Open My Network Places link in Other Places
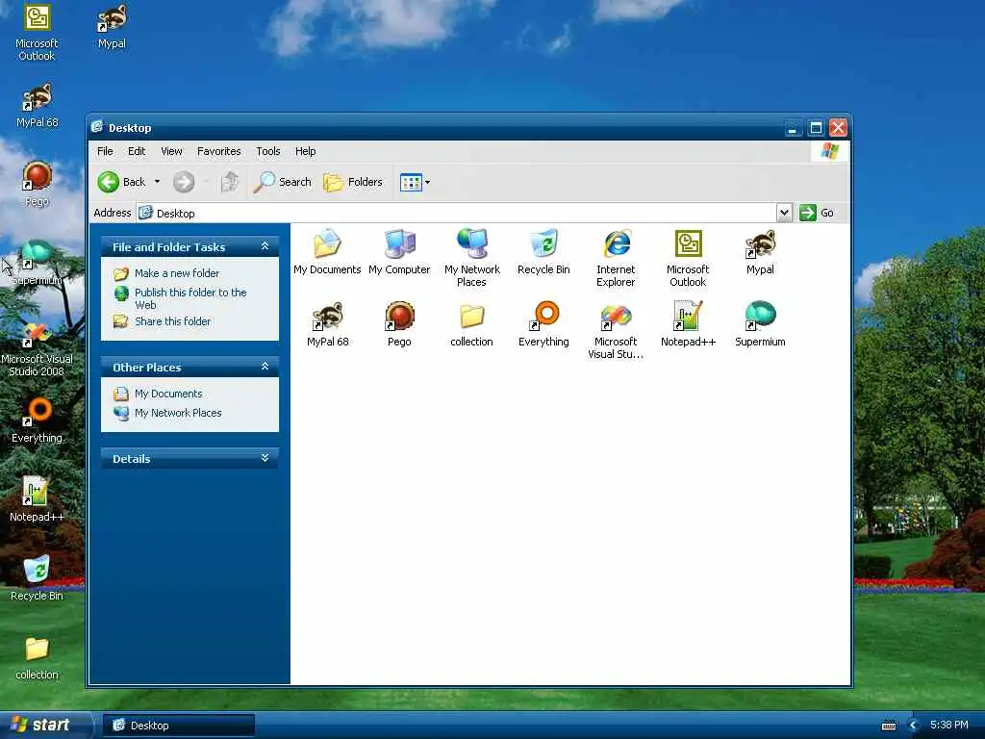 point(178,414)
